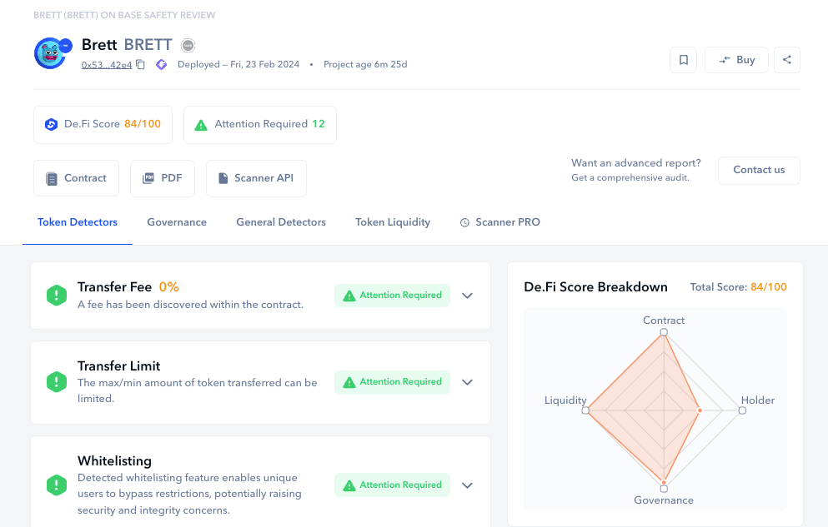Click the bookmark icon to save Brett
This screenshot has width=828, height=527.
pos(683,60)
